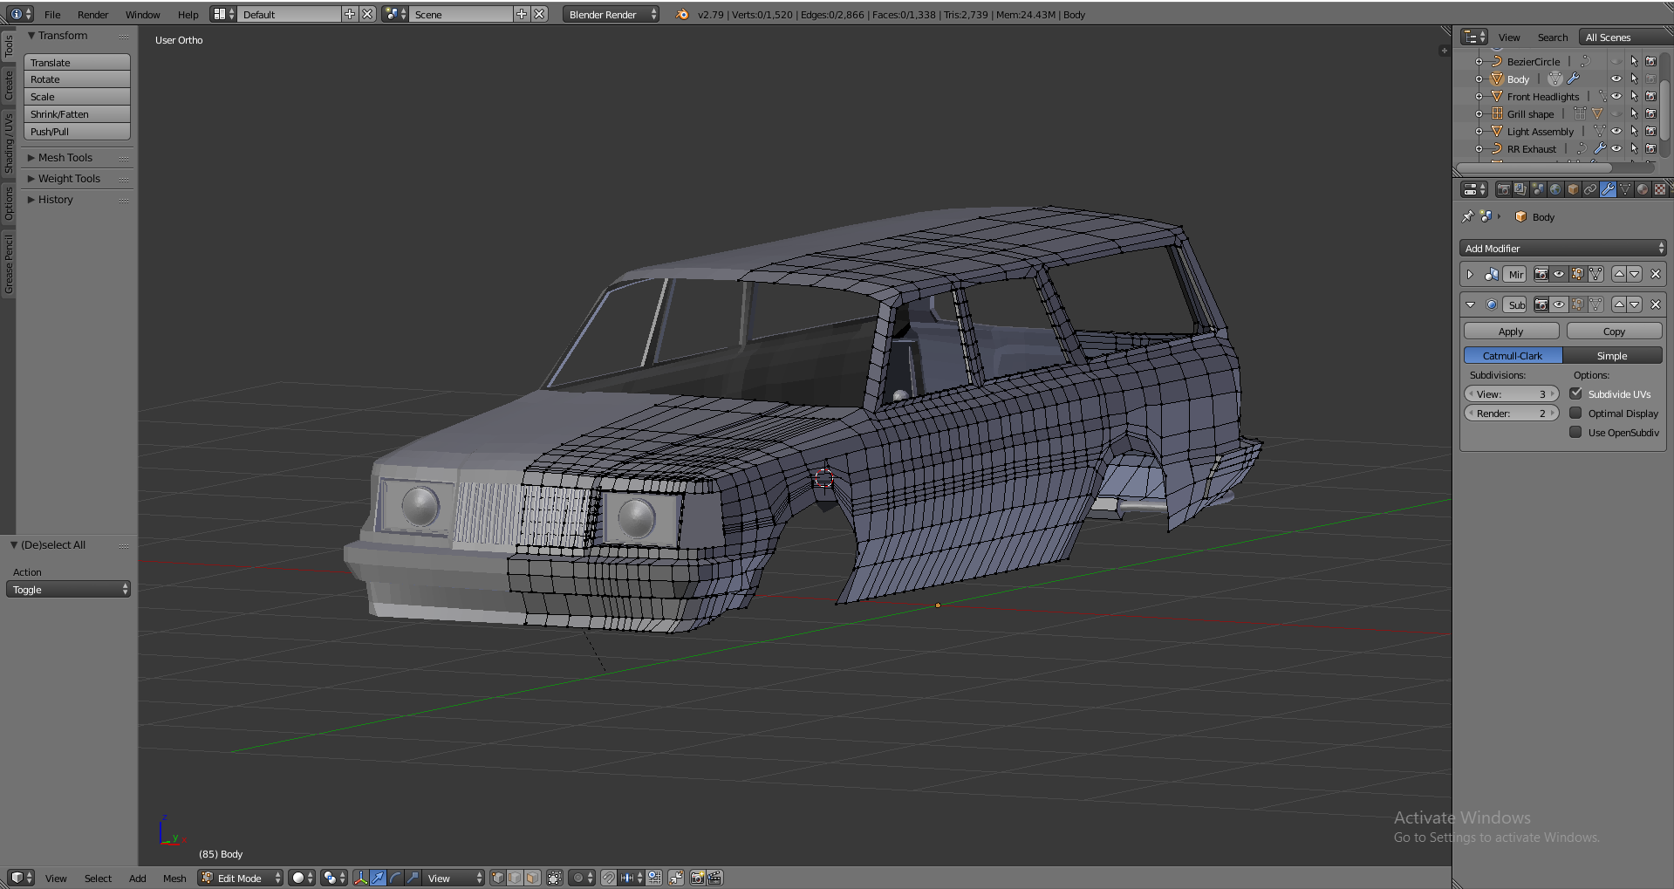Expand the Mesh Tools panel

[65, 158]
